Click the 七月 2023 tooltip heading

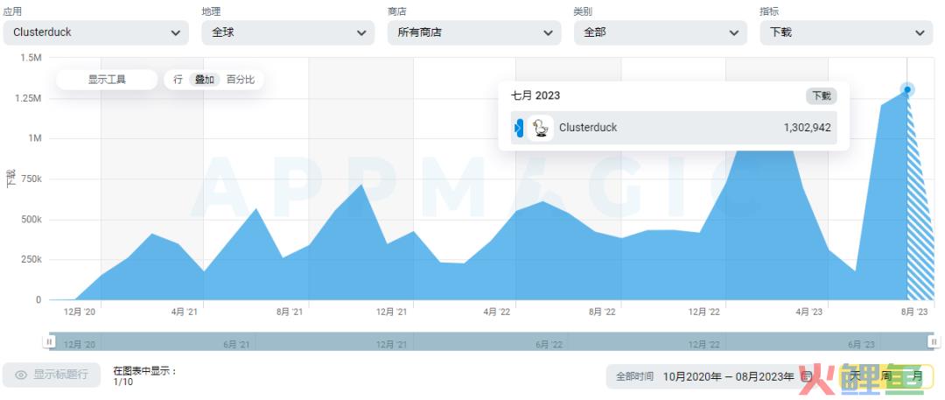(x=535, y=96)
